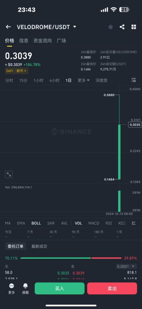The width and height of the screenshot is (142, 309).
Task: Open chart settings icon beside 深度图
Action: (134, 80)
